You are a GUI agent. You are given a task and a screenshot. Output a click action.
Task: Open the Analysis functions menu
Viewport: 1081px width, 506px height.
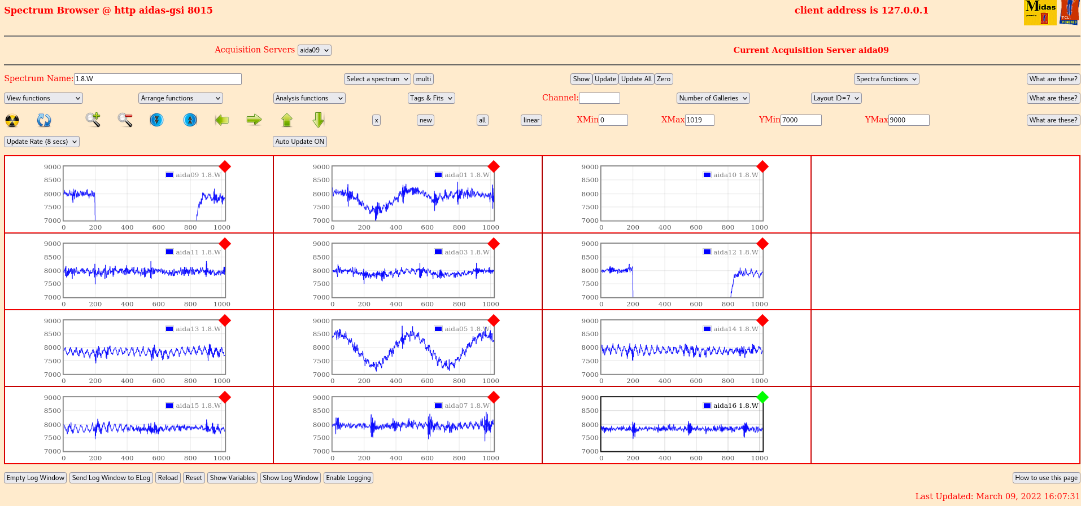[309, 98]
